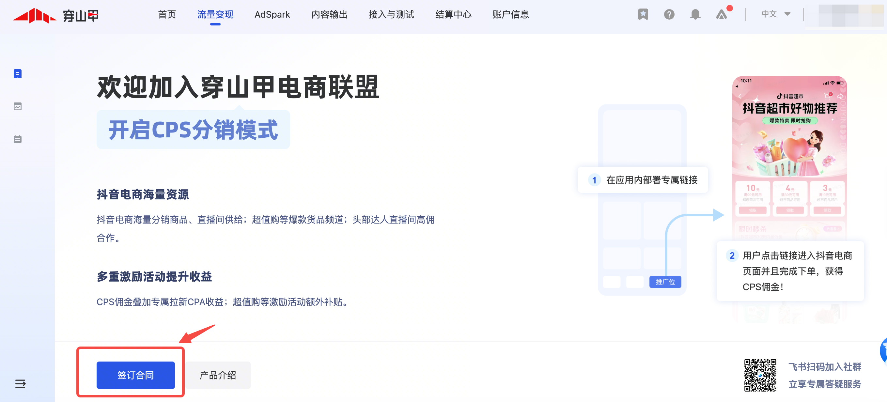This screenshot has width=887, height=402.
Task: Select the 流量变现 tab
Action: tap(215, 14)
